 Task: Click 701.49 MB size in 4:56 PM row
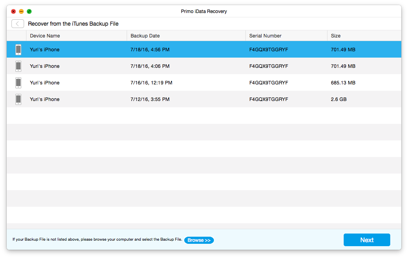(x=343, y=49)
